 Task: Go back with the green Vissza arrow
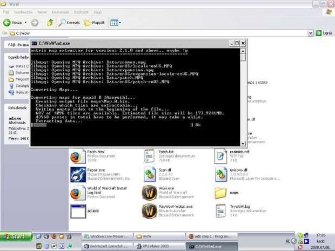point(12,23)
